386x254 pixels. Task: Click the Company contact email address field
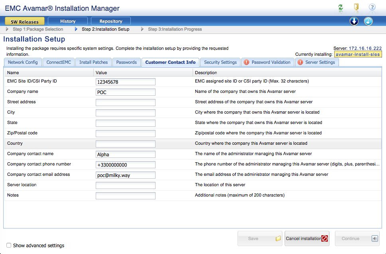click(125, 175)
